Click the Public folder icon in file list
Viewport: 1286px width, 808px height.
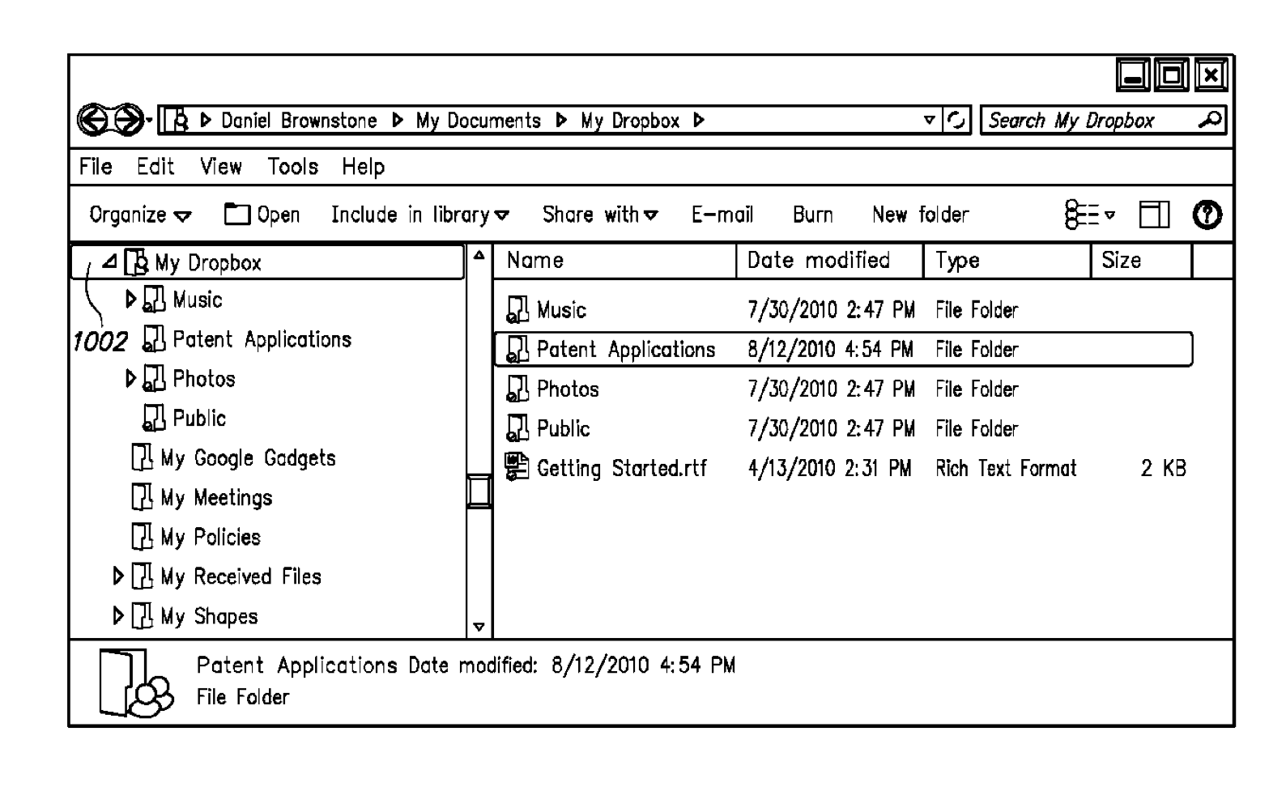[x=517, y=429]
